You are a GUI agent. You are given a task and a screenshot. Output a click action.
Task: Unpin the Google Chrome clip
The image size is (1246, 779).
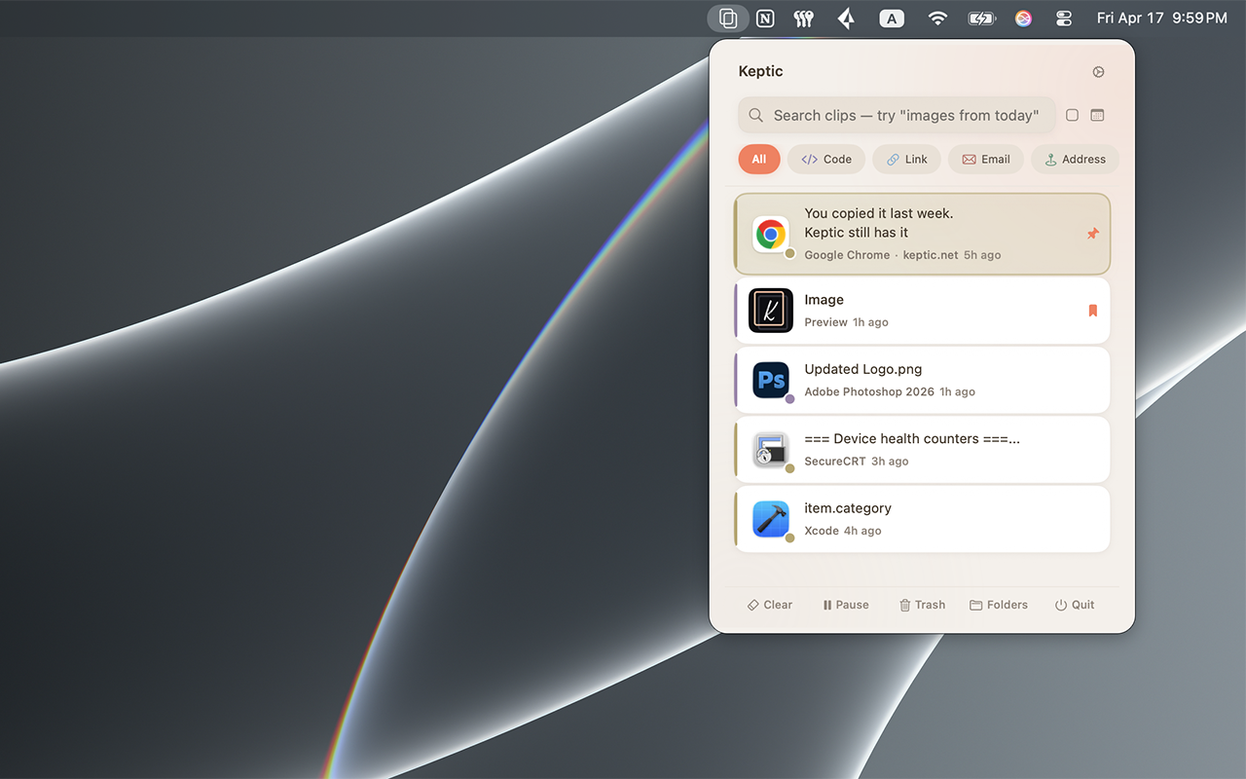click(x=1092, y=234)
